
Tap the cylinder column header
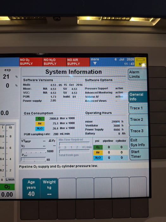coord(121,141)
